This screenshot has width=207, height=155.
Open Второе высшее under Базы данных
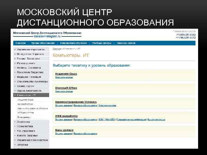tap(64, 133)
